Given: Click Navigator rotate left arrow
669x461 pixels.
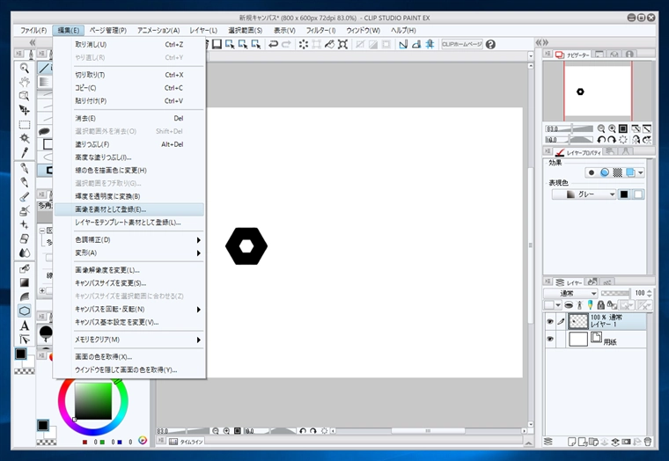Looking at the screenshot, I should tap(601, 140).
